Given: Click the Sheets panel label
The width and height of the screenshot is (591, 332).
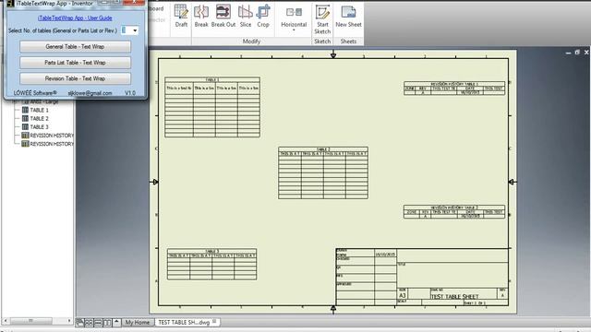Looking at the screenshot, I should click(x=348, y=41).
